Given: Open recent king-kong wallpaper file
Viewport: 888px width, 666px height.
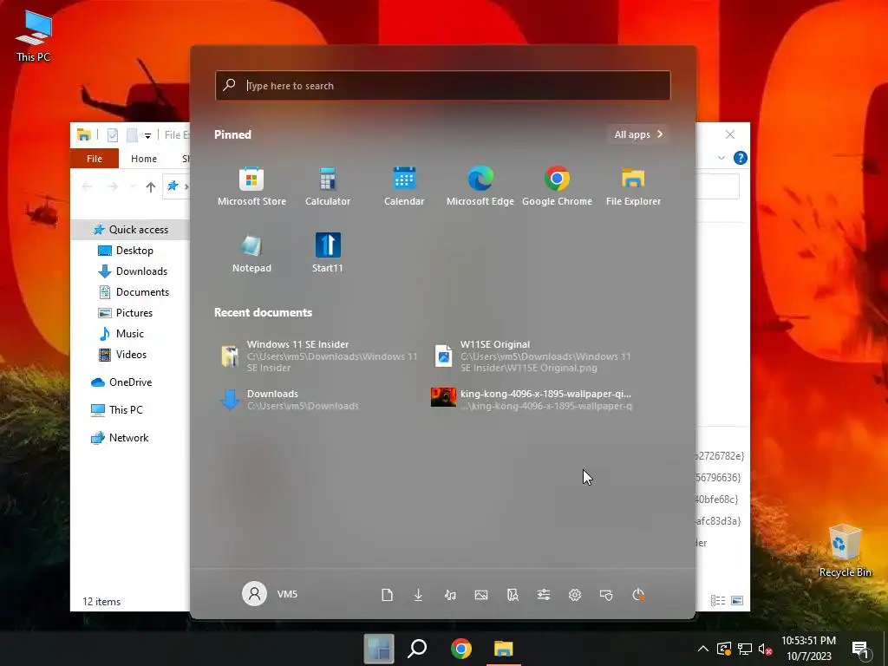Looking at the screenshot, I should [532, 399].
